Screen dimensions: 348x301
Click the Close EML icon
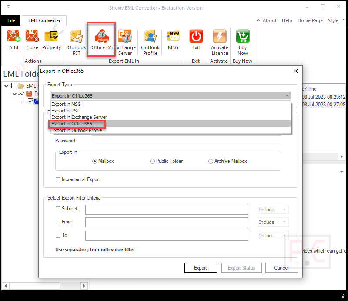coord(32,36)
